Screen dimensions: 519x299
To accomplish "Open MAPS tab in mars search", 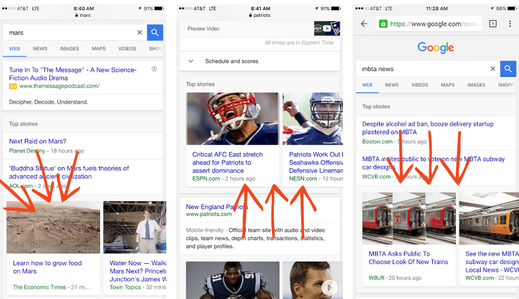I will pos(99,49).
